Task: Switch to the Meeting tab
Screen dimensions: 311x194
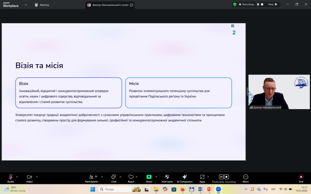Action: [x=42, y=5]
